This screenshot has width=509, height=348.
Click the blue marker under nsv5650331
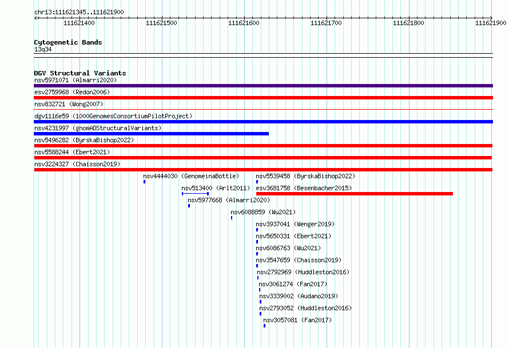[257, 242]
